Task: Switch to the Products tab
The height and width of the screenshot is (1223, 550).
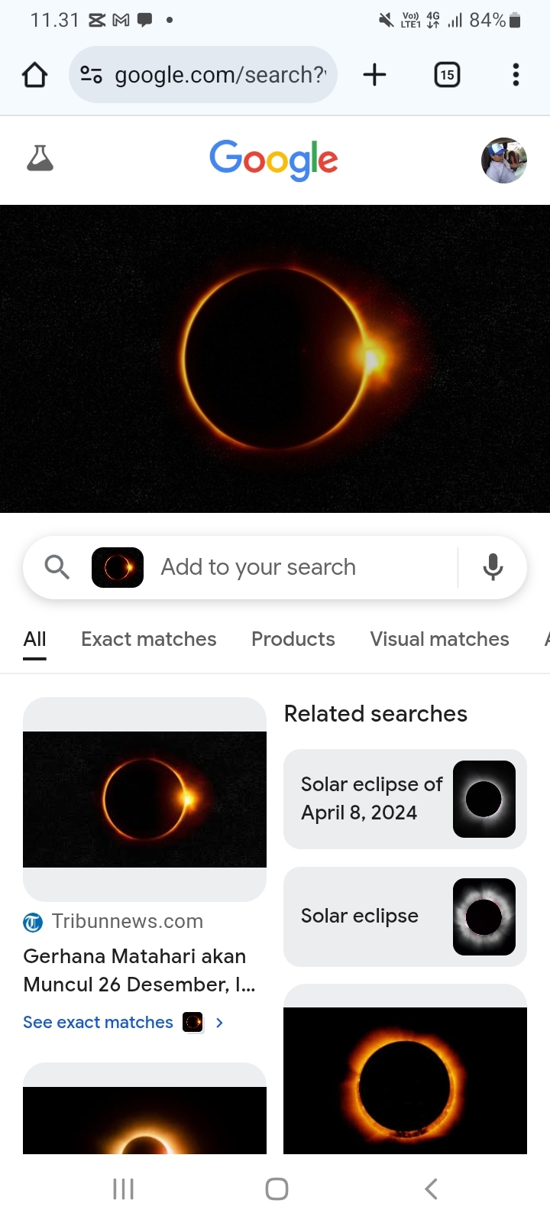Action: (293, 639)
